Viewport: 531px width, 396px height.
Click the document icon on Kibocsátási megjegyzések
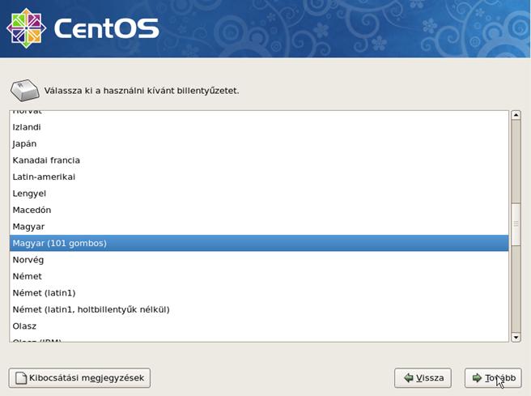click(x=21, y=378)
